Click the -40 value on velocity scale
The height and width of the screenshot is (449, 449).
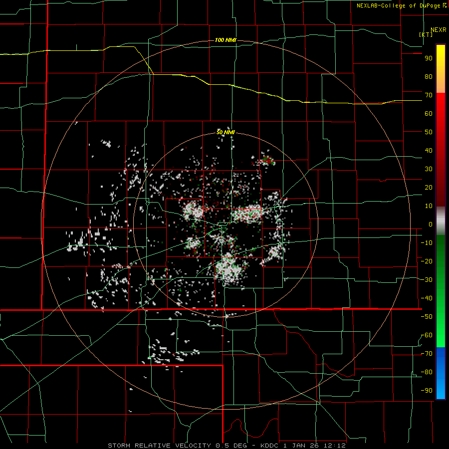[427, 298]
